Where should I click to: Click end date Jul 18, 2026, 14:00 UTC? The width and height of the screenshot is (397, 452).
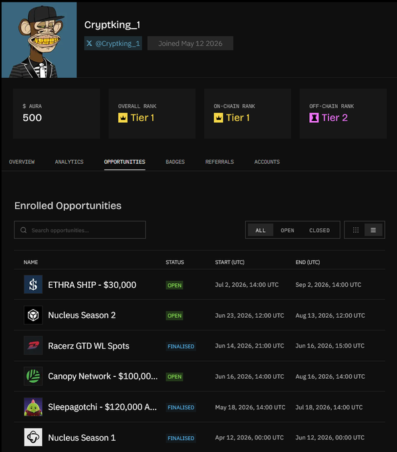[x=329, y=407]
